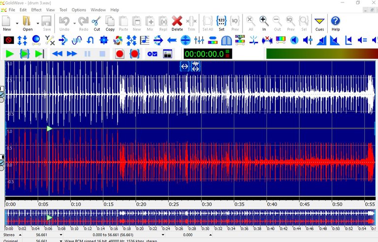Zoom Out with magnifier minus icon

coord(277,23)
